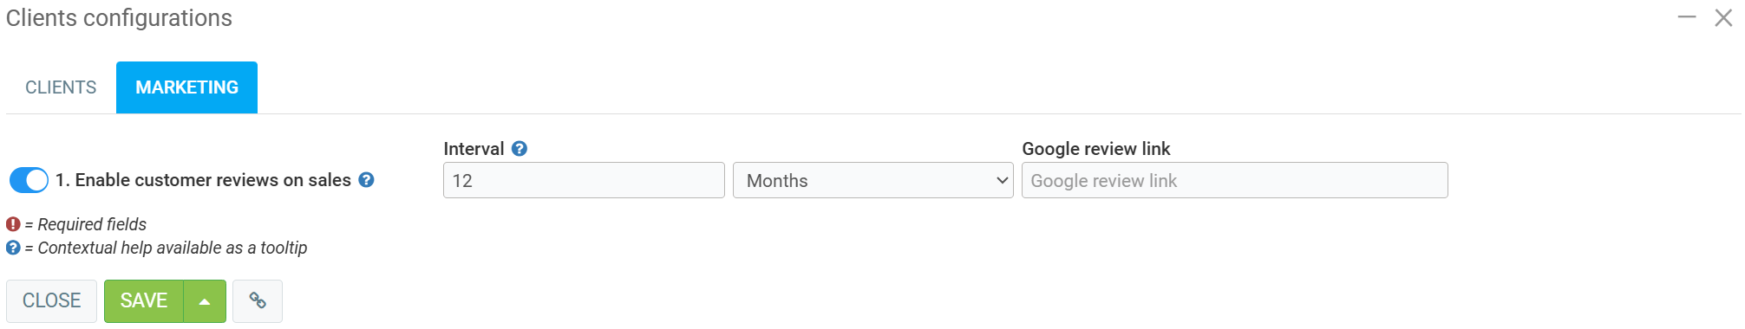
Task: Click the Clients configurations title
Action: pos(119,18)
